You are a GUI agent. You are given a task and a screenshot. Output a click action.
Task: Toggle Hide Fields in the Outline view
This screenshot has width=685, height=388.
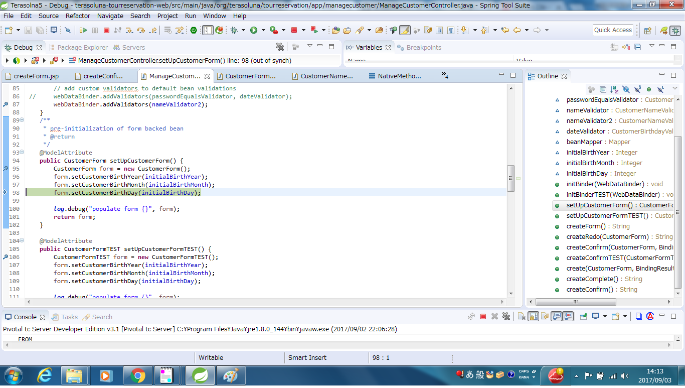click(x=626, y=89)
